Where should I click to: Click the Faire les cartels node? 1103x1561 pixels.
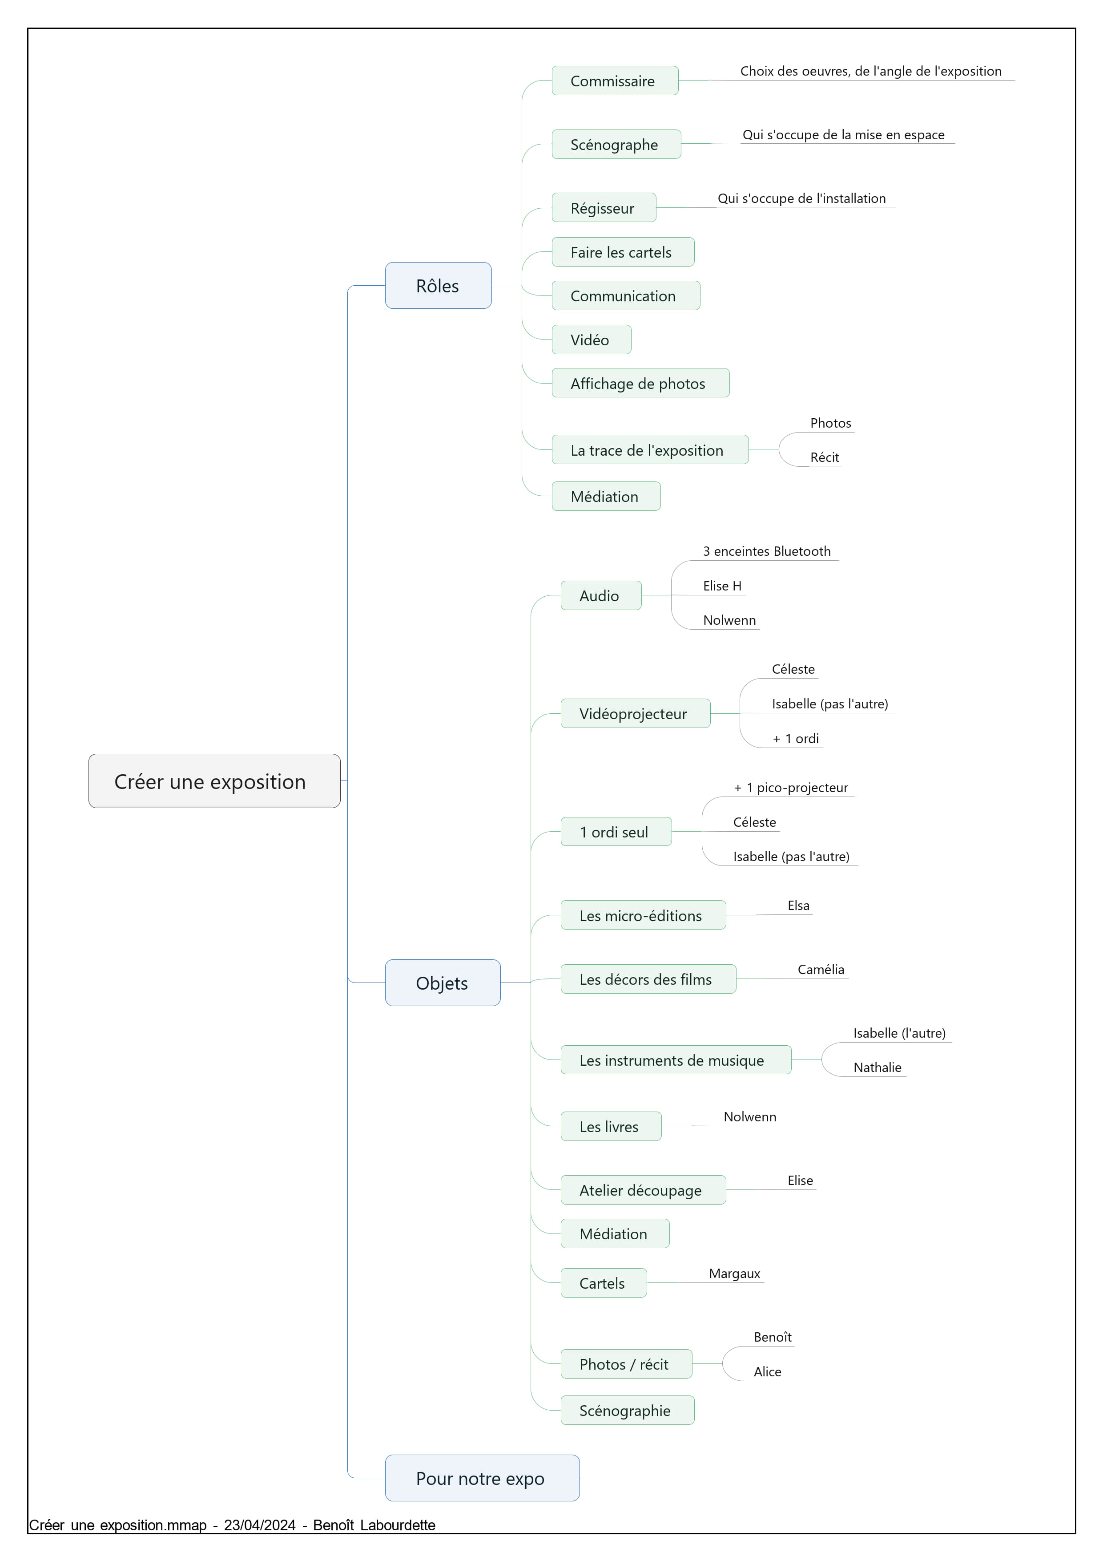click(x=623, y=251)
